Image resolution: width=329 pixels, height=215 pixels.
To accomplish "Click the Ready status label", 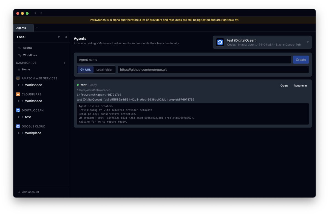I will pyautogui.click(x=93, y=85).
